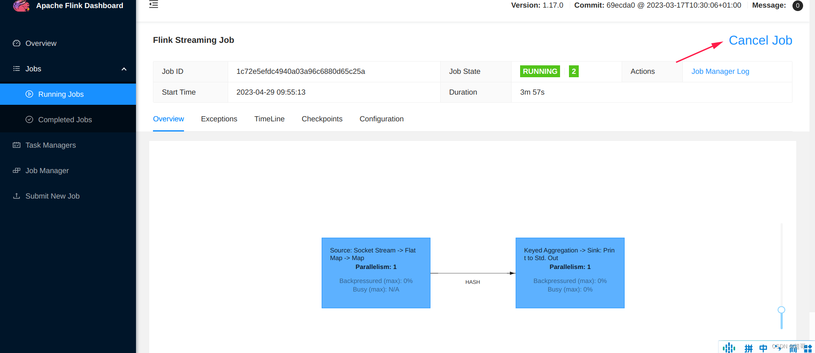Open the Submit New Job page
Screen dimensions: 815x353
68,196
